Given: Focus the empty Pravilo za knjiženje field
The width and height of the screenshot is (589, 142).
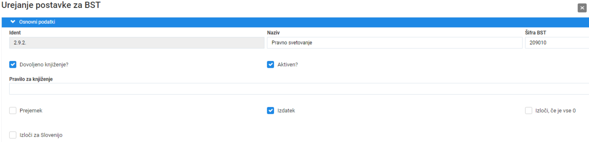Looking at the screenshot, I should pyautogui.click(x=299, y=89).
